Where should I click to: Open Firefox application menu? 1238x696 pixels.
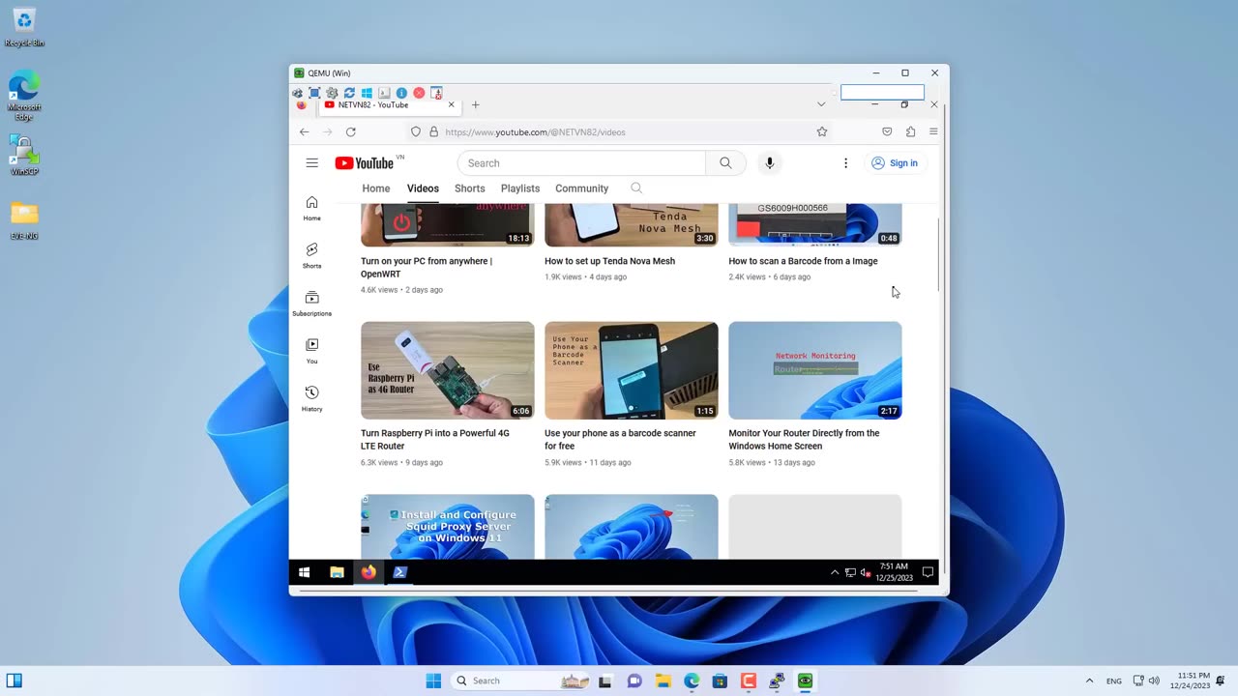933,131
